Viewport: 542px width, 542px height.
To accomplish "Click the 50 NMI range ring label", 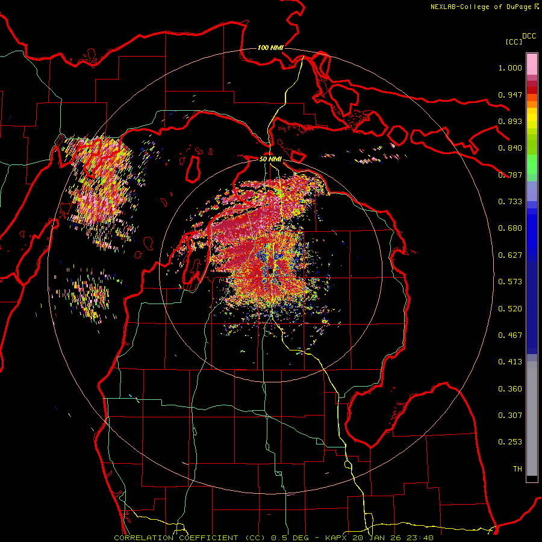I will [x=270, y=159].
